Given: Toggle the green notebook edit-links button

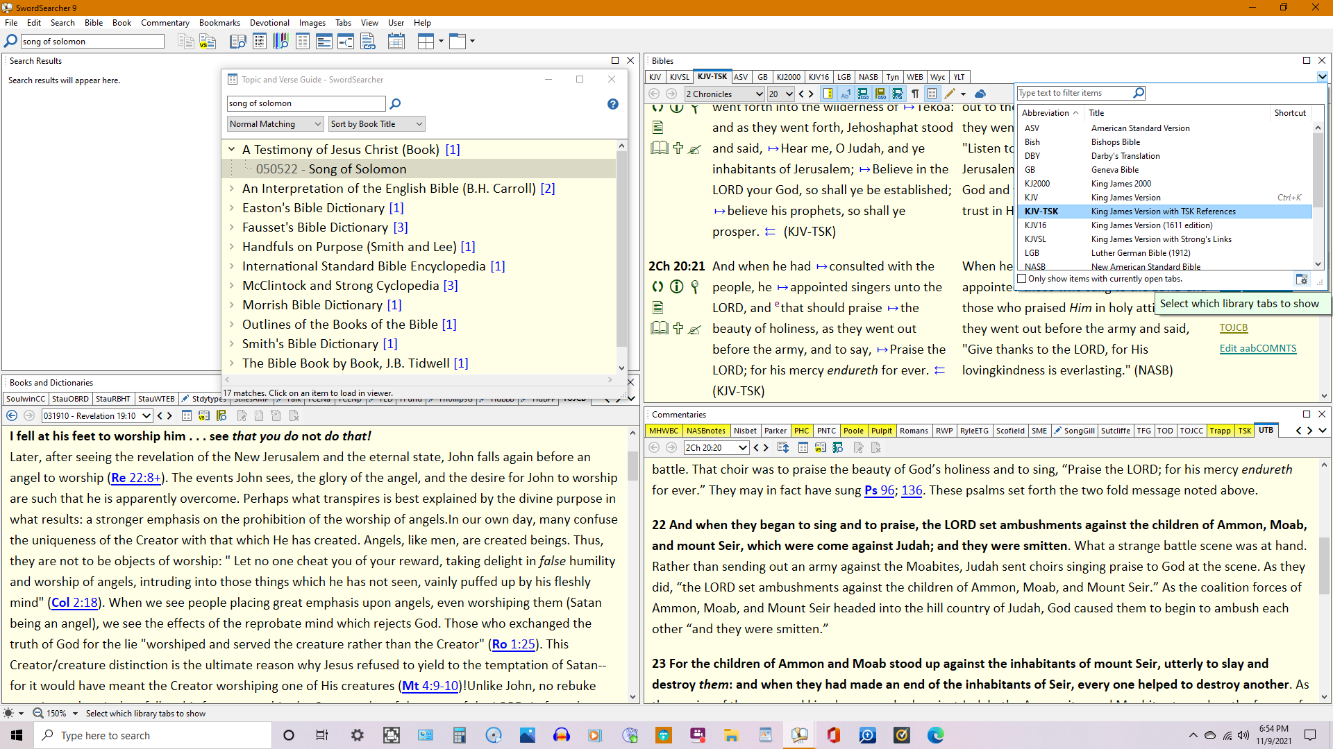Looking at the screenshot, I should click(898, 94).
